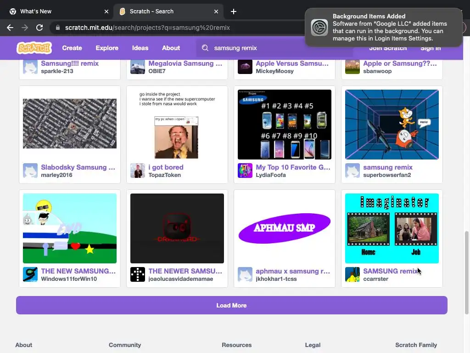Open Megalovia Samsung project link
The height and width of the screenshot is (353, 470).
click(185, 63)
